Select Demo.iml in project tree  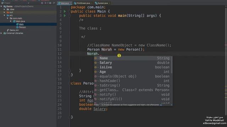[14, 30]
